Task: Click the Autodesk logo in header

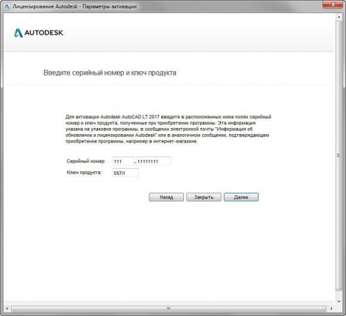Action: (39, 32)
